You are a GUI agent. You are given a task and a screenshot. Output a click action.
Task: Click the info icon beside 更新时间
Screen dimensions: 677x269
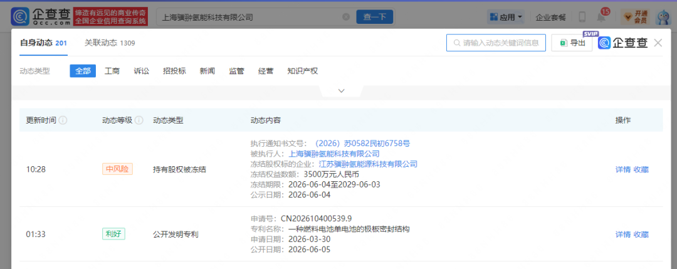pyautogui.click(x=63, y=120)
